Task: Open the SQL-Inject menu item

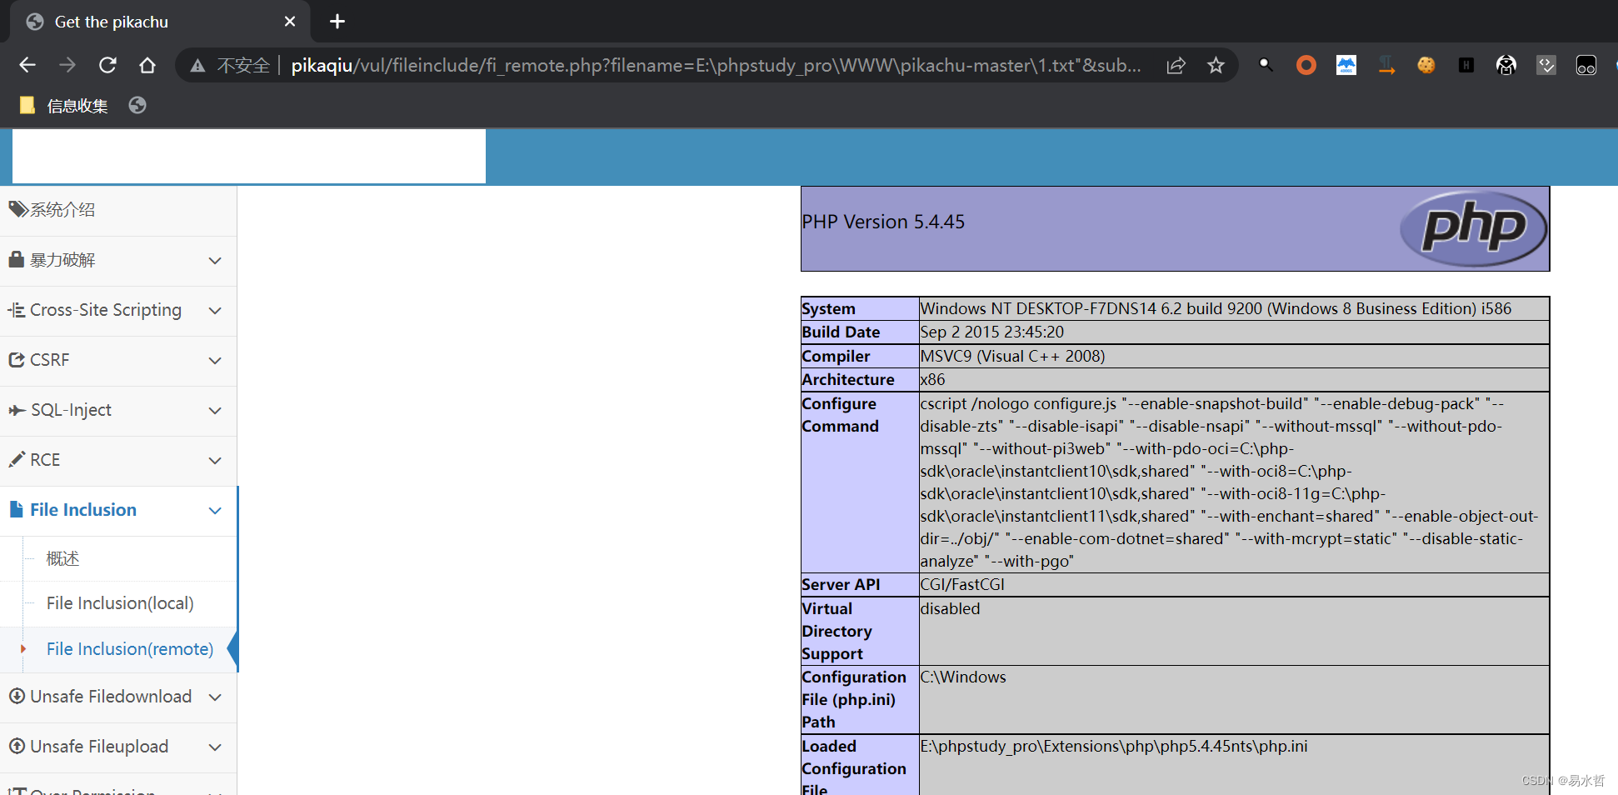Action: 71,410
